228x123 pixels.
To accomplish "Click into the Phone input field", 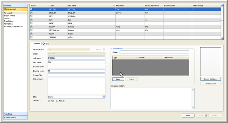I will [x=154, y=52].
